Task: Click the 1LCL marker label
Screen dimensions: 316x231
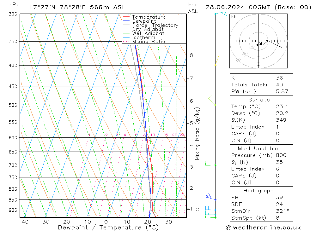Action: tap(197, 209)
